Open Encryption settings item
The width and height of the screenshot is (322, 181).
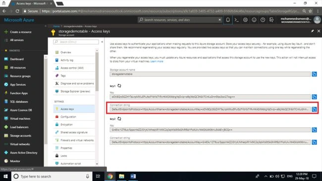(x=74, y=124)
